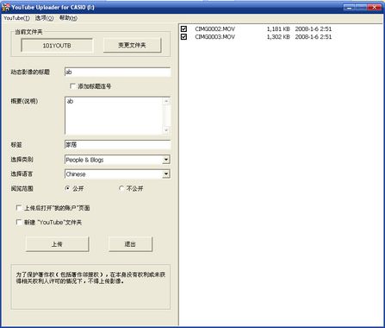This screenshot has height=328, width=385.
Task: Click the 101YOUTB current folder button
Action: click(x=57, y=46)
